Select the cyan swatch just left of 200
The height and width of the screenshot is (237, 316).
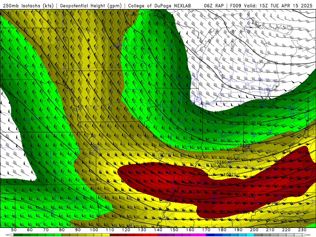point(250,235)
